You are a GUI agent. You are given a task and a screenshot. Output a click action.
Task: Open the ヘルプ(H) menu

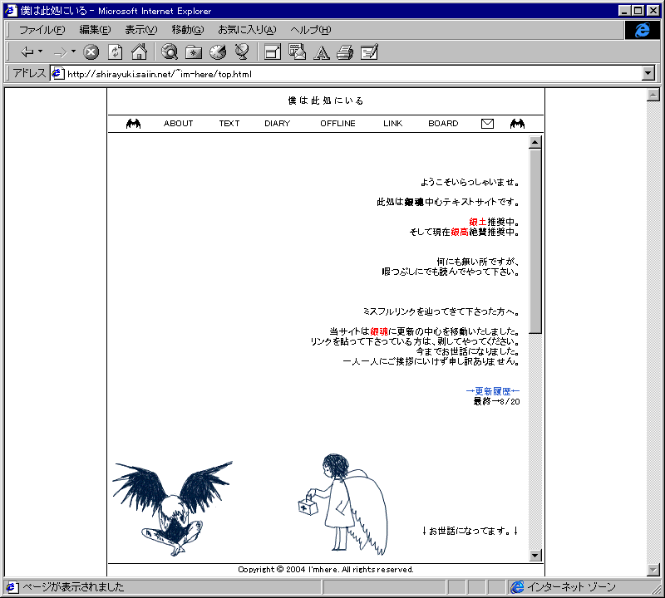click(310, 30)
